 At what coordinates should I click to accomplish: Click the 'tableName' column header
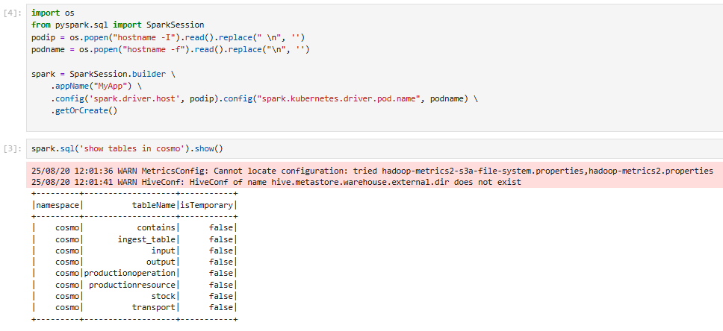(154, 205)
